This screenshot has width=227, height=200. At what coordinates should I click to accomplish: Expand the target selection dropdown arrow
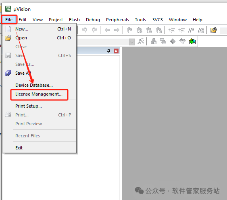coord(132,42)
